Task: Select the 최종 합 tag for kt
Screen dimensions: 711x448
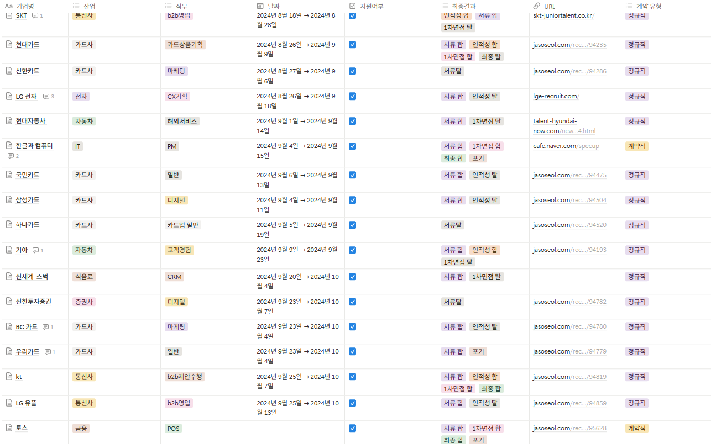Action: click(491, 388)
